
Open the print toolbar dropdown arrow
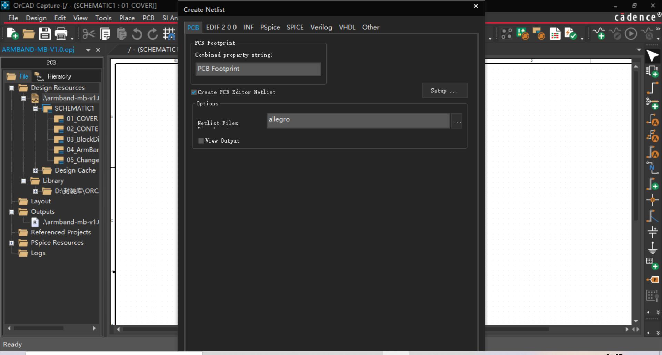click(x=72, y=38)
